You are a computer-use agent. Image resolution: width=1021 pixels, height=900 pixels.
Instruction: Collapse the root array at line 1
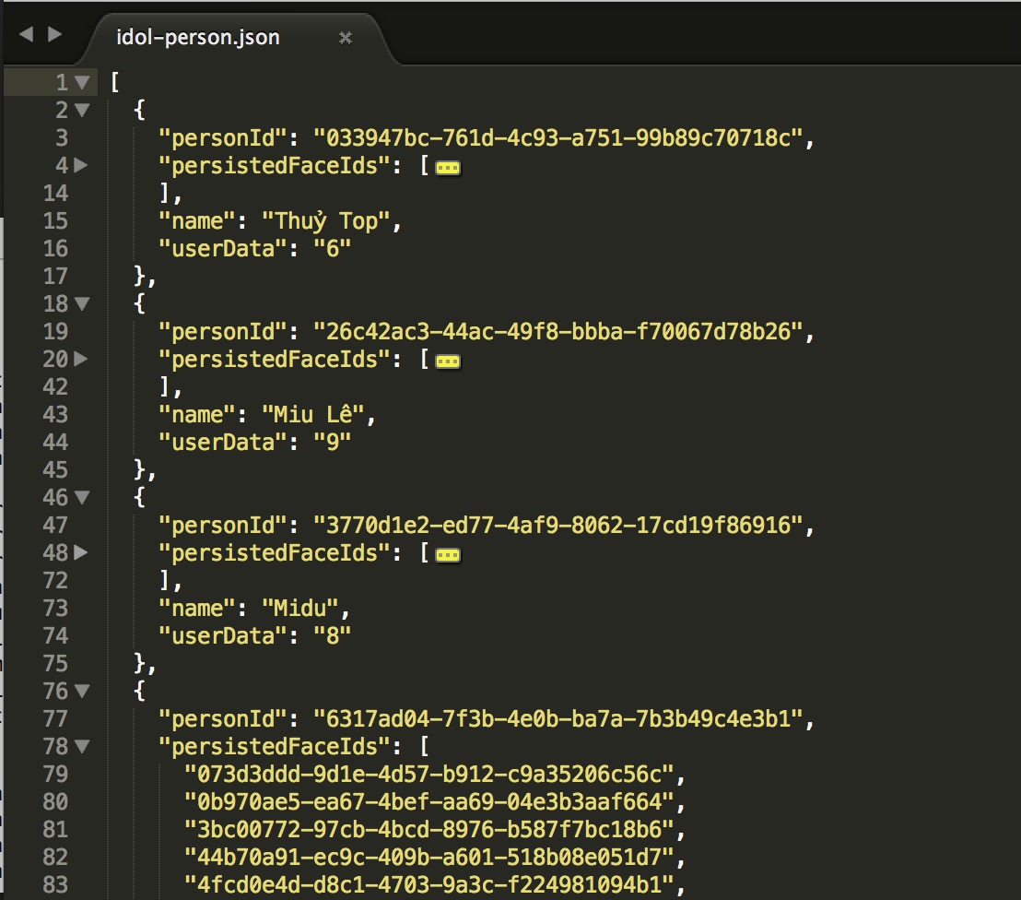pos(82,83)
